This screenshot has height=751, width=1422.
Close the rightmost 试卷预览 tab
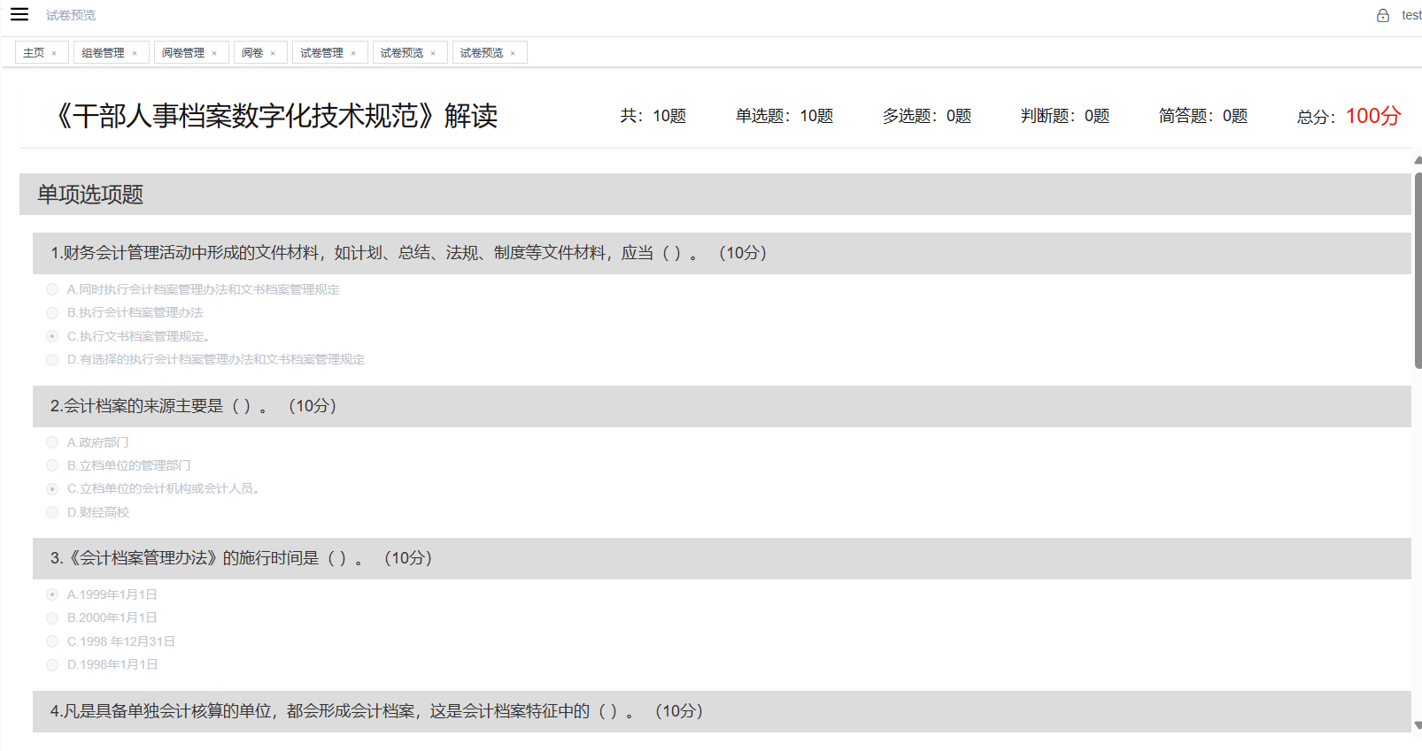pos(513,53)
